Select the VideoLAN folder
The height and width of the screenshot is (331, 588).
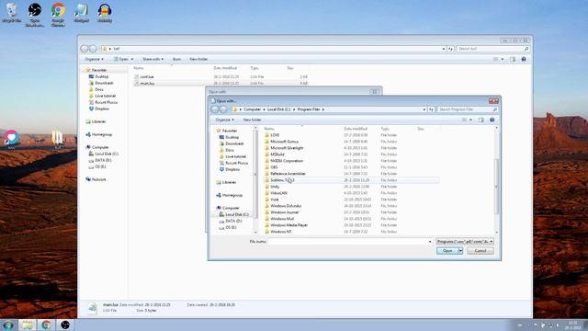point(278,193)
